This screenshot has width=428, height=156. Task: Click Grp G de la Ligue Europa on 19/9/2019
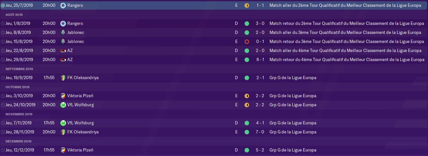click(293, 78)
